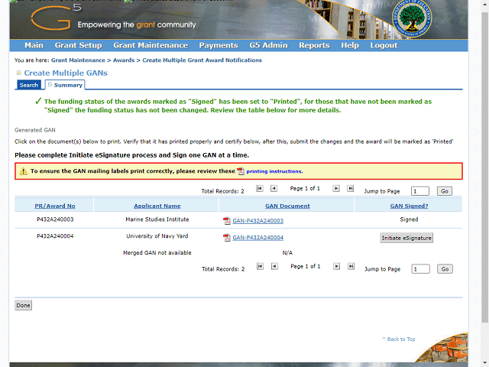This screenshot has width=489, height=367.
Task: Click the top Jump to Page input field
Action: [x=419, y=191]
